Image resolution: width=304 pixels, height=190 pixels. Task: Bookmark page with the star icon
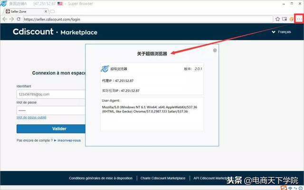(x=277, y=19)
